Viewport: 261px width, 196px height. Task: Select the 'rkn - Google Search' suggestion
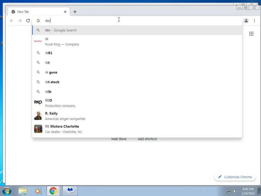pyautogui.click(x=137, y=30)
